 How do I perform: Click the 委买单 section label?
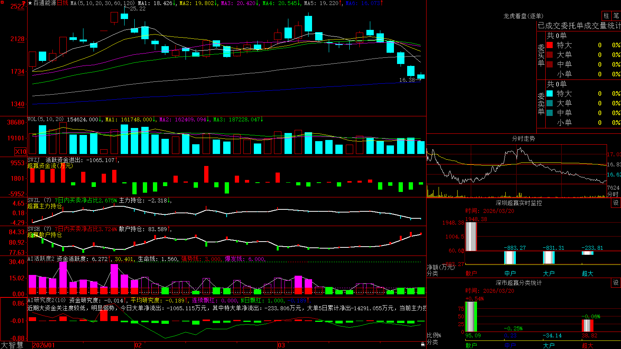pyautogui.click(x=541, y=55)
